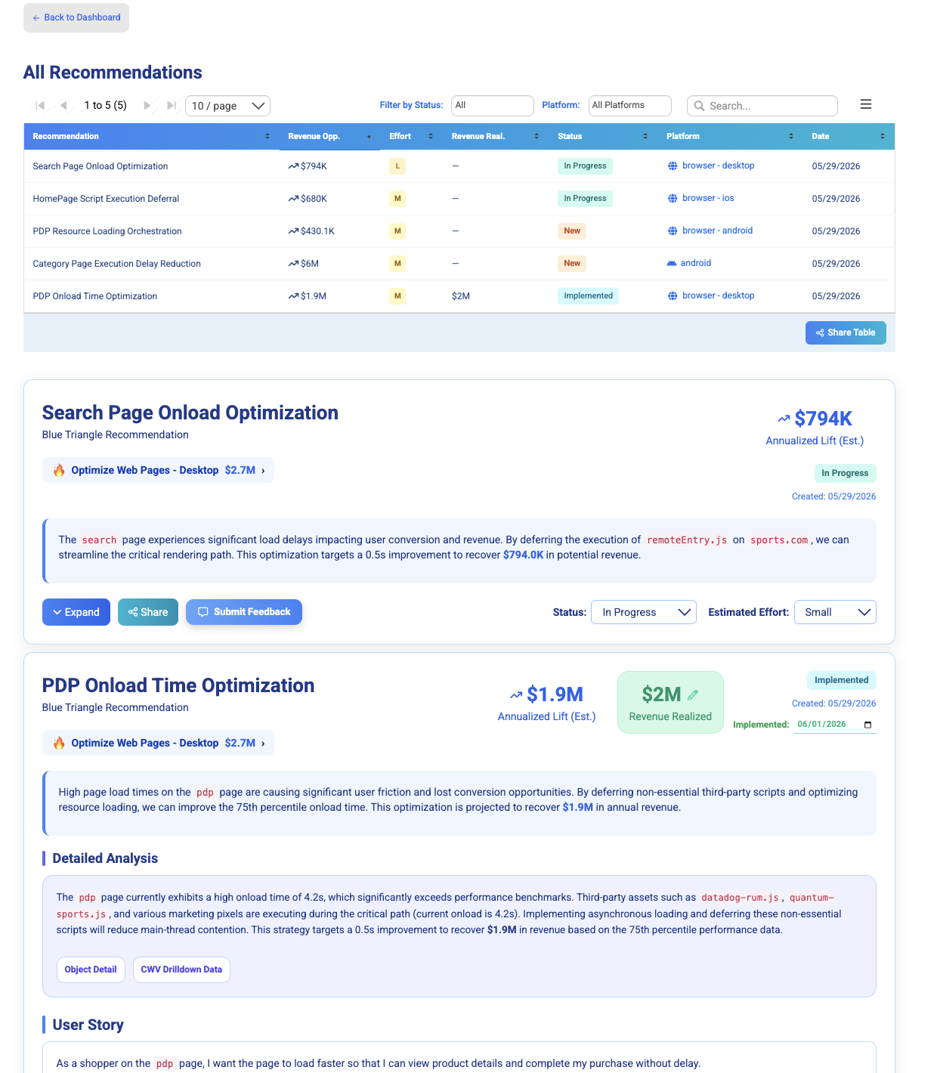Click the pencil edit icon beside $2M
Screen dimensions: 937x1073
(693, 694)
